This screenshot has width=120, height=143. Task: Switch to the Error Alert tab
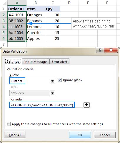coord(59,62)
